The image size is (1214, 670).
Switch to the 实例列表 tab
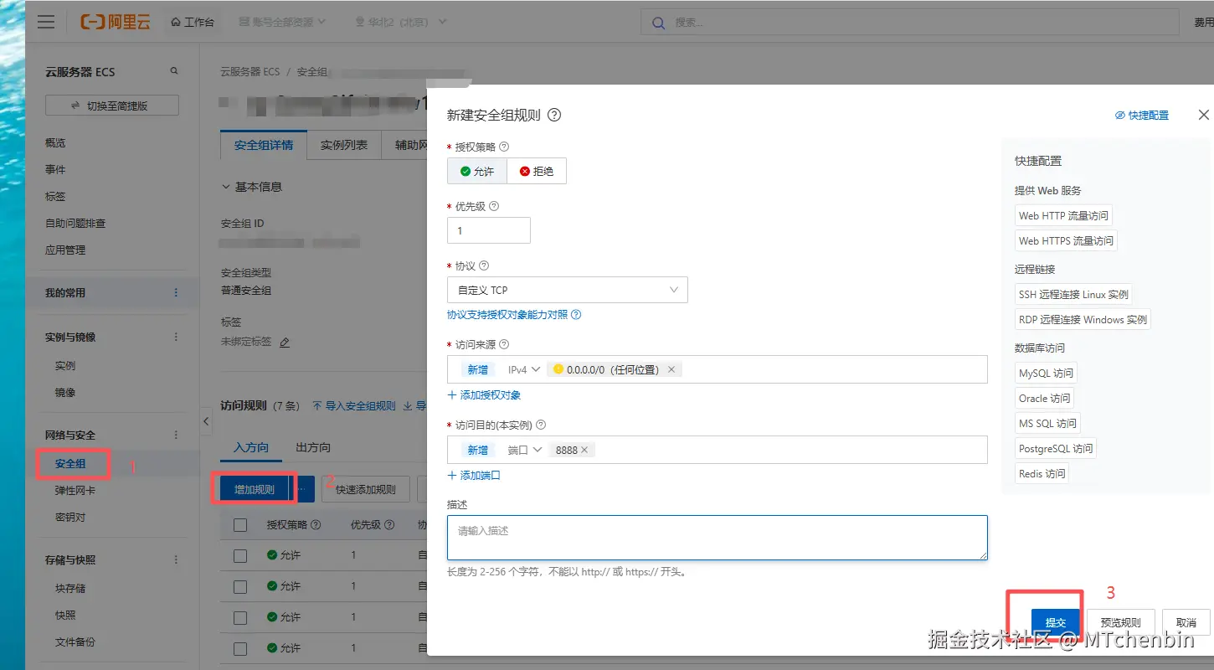[344, 145]
